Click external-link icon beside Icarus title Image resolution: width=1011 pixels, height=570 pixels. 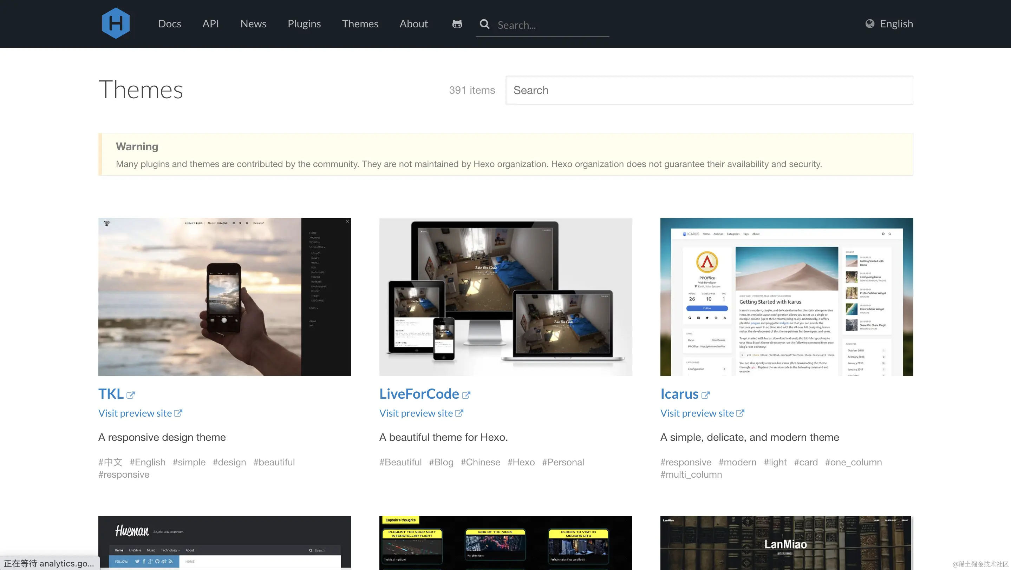[x=706, y=395]
